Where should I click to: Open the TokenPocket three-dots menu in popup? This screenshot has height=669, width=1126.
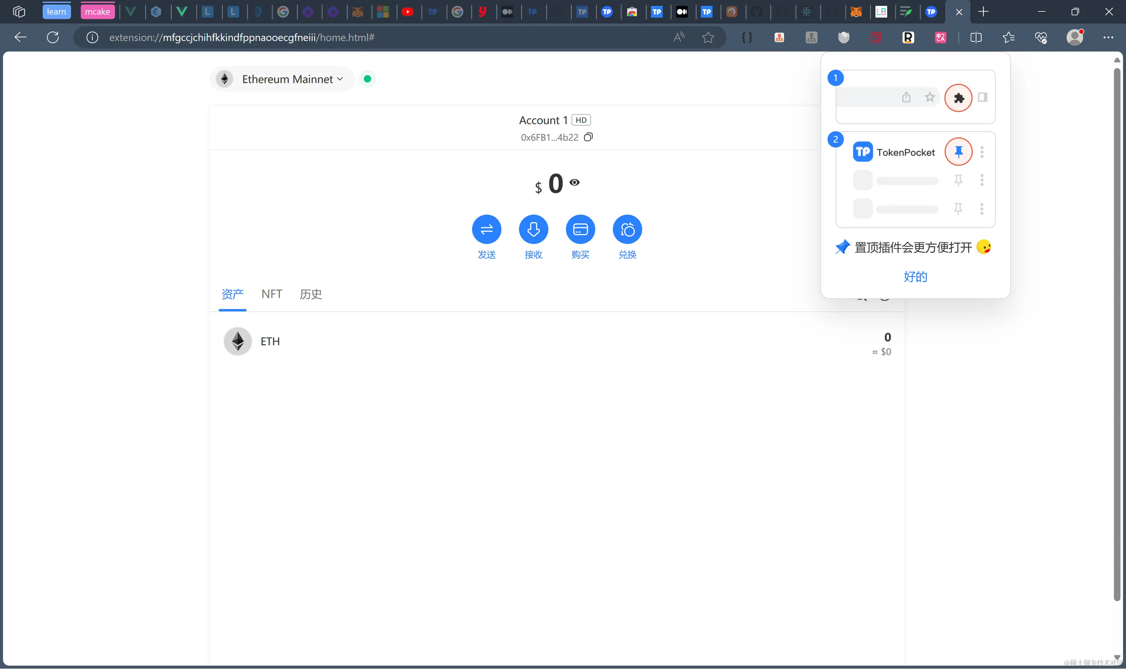tap(982, 152)
